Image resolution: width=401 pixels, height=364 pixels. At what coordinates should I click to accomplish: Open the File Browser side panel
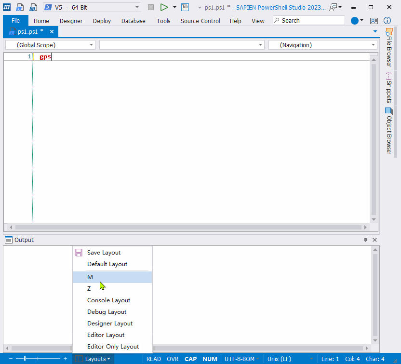388,47
